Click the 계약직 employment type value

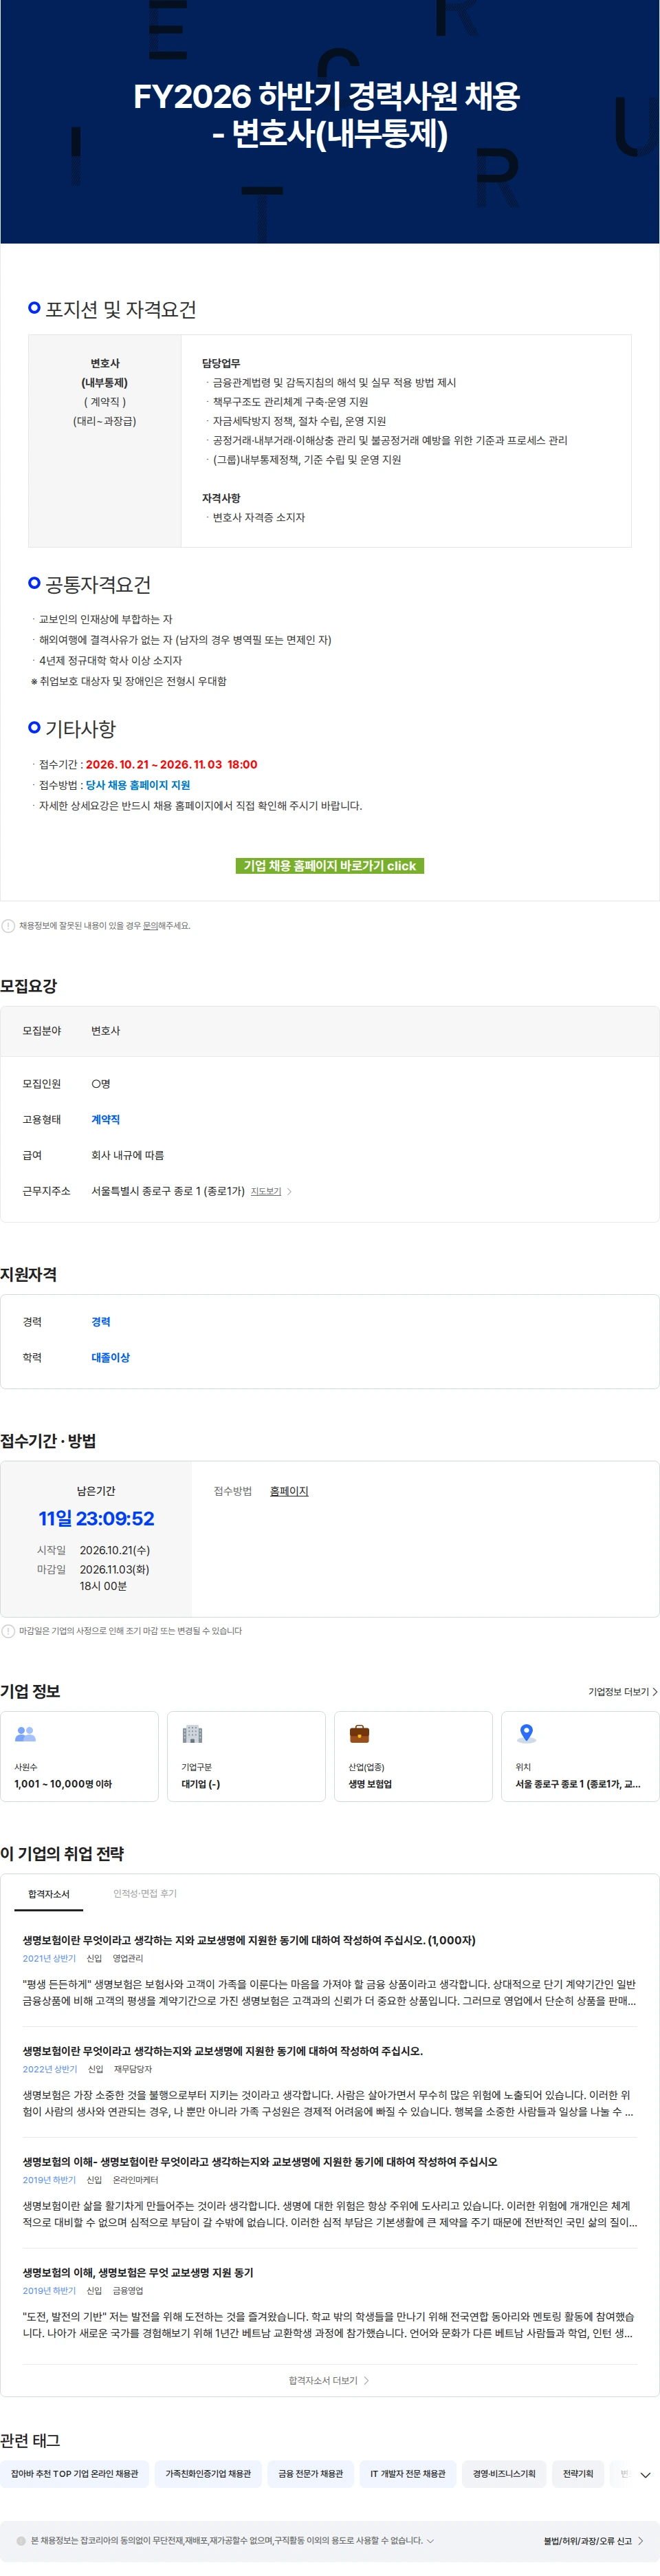pyautogui.click(x=106, y=1119)
